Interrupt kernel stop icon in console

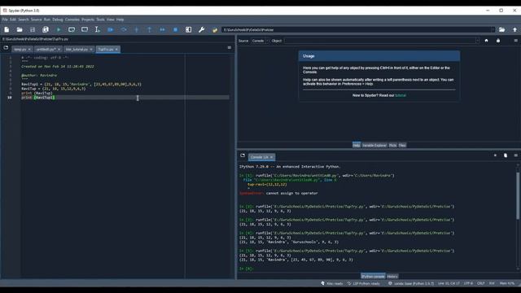[495, 155]
